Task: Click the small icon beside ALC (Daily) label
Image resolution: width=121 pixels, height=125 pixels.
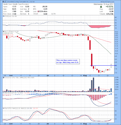Action: coord(3,31)
